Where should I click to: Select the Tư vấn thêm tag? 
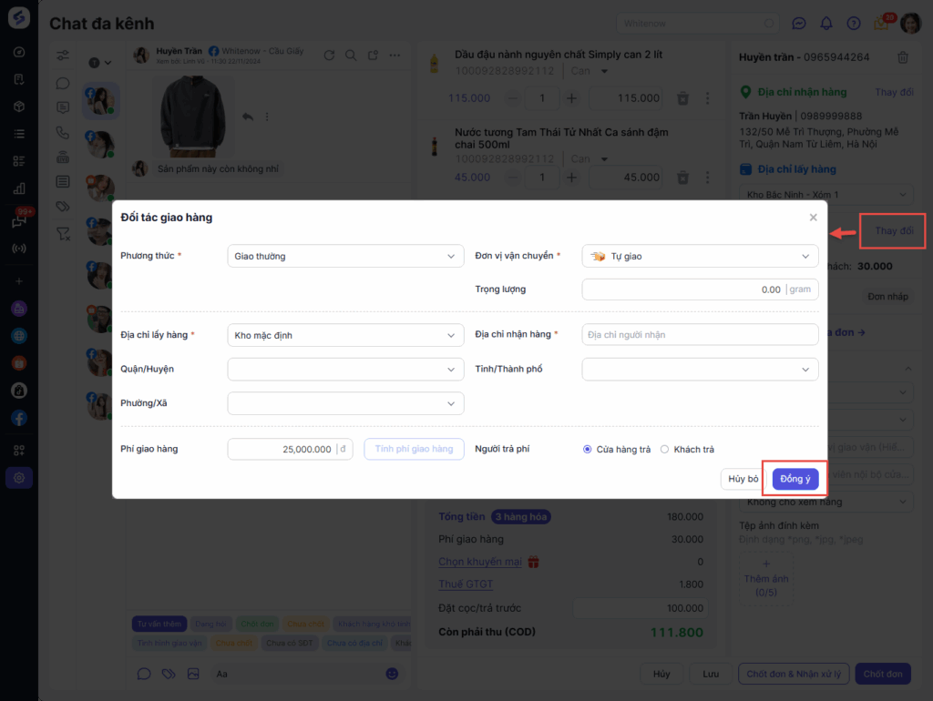(159, 624)
